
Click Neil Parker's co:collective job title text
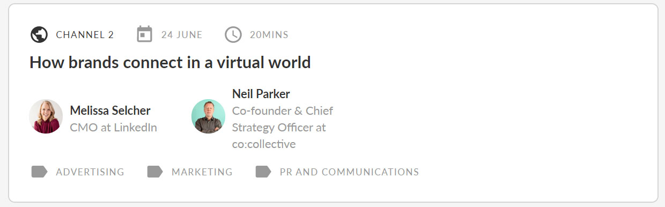click(x=283, y=128)
